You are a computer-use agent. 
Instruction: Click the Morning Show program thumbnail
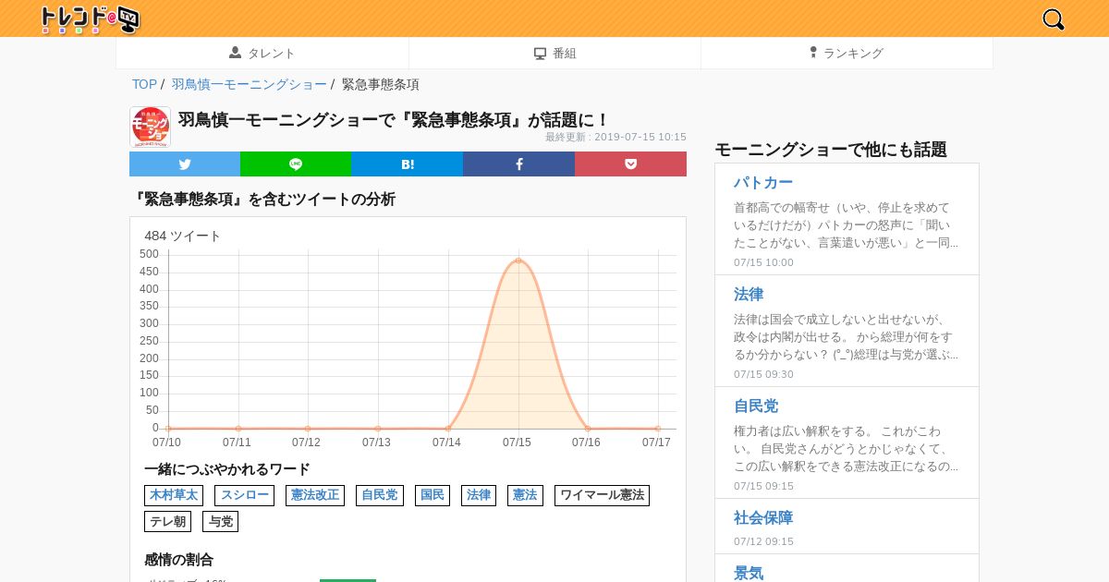pyautogui.click(x=150, y=127)
